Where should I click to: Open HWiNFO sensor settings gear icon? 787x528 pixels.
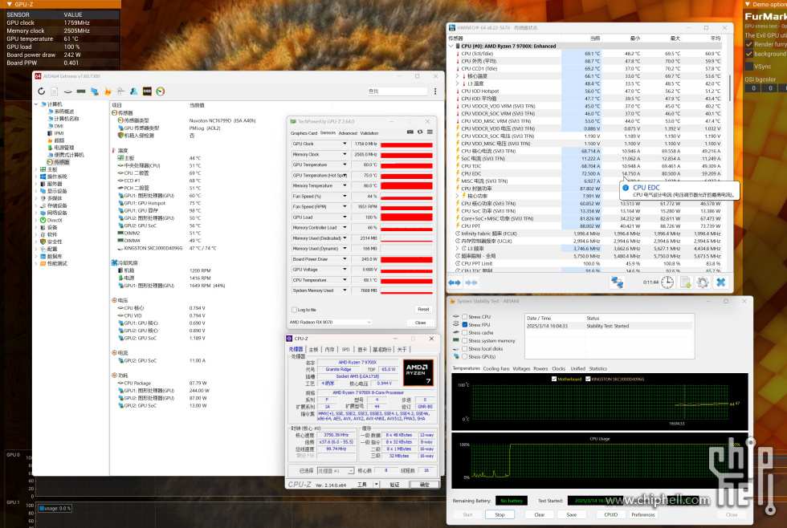[x=703, y=282]
